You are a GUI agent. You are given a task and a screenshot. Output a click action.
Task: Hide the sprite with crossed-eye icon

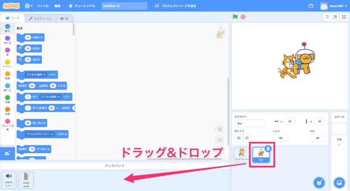(x=248, y=138)
